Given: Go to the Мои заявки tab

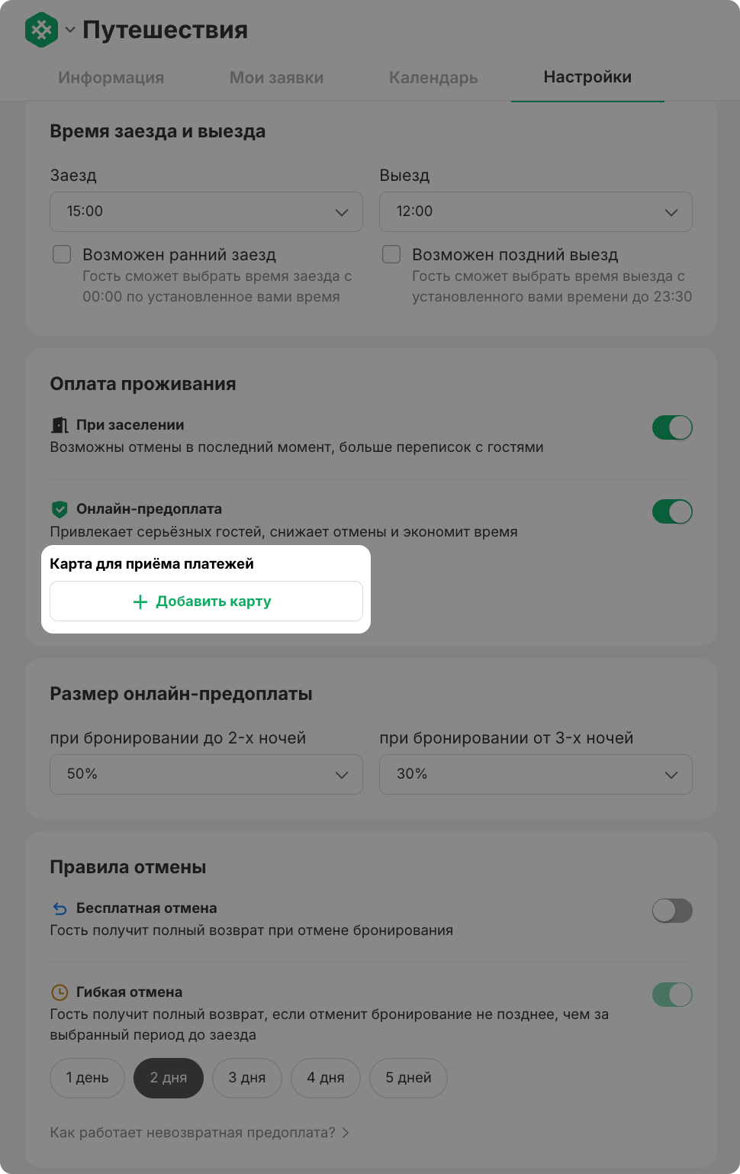Looking at the screenshot, I should (276, 77).
